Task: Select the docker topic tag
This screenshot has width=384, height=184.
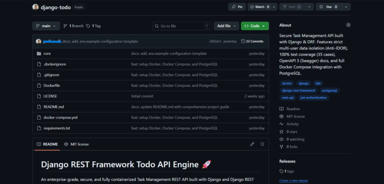Action: 287,83
